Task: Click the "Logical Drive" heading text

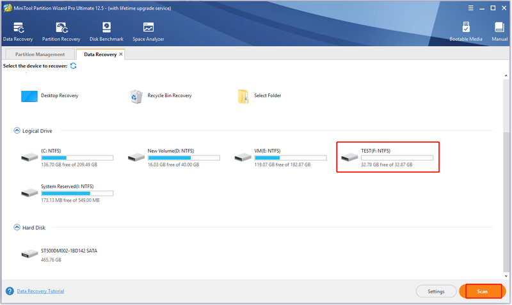Action: pyautogui.click(x=37, y=131)
